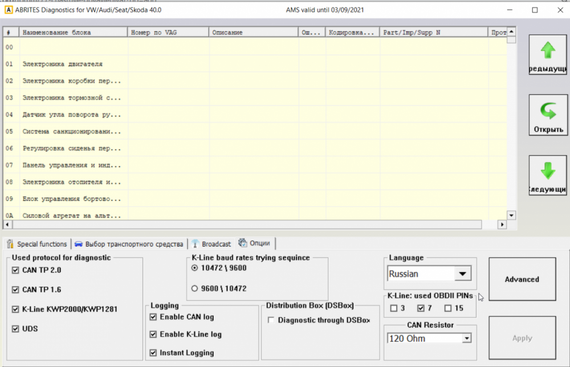Toggle the CAN TP 2.0 checkbox
This screenshot has height=367, width=570.
pos(15,270)
